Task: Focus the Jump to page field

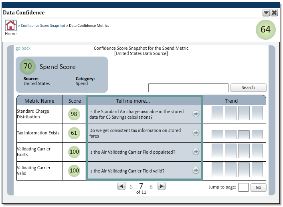Action: (x=243, y=187)
